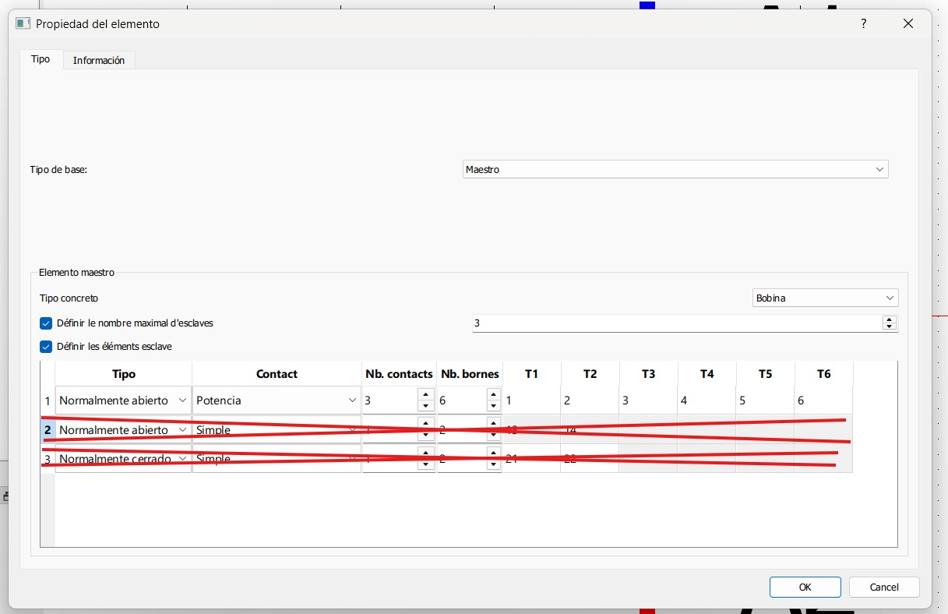Image resolution: width=948 pixels, height=614 pixels.
Task: Click row 1 T1 cell value 1
Action: coord(531,401)
